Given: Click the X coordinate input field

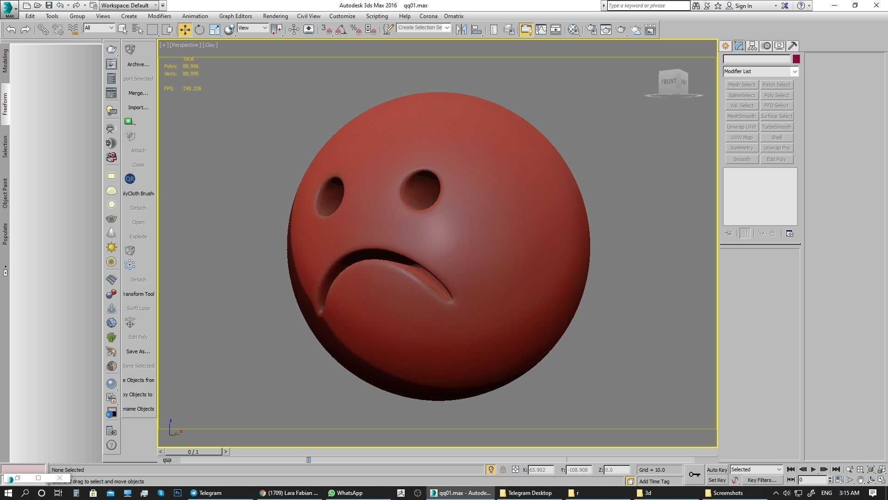Looking at the screenshot, I should (x=541, y=470).
